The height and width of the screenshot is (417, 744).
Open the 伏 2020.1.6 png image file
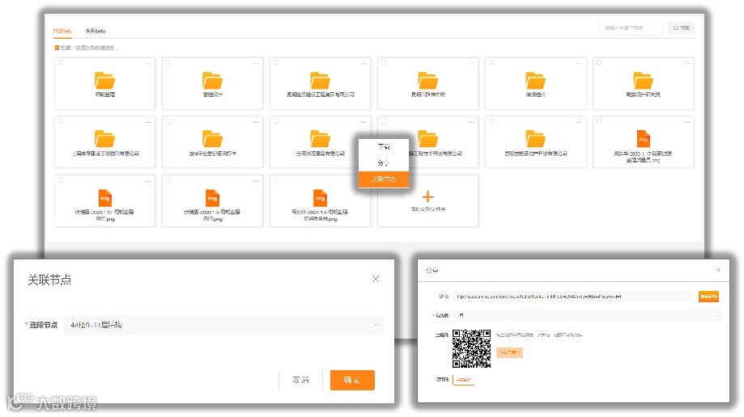[212, 198]
